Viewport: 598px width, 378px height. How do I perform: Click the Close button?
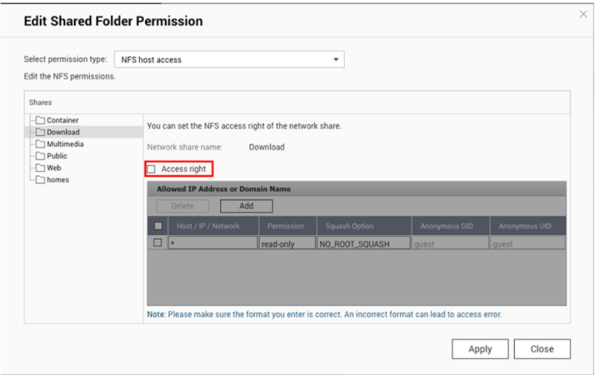(542, 349)
